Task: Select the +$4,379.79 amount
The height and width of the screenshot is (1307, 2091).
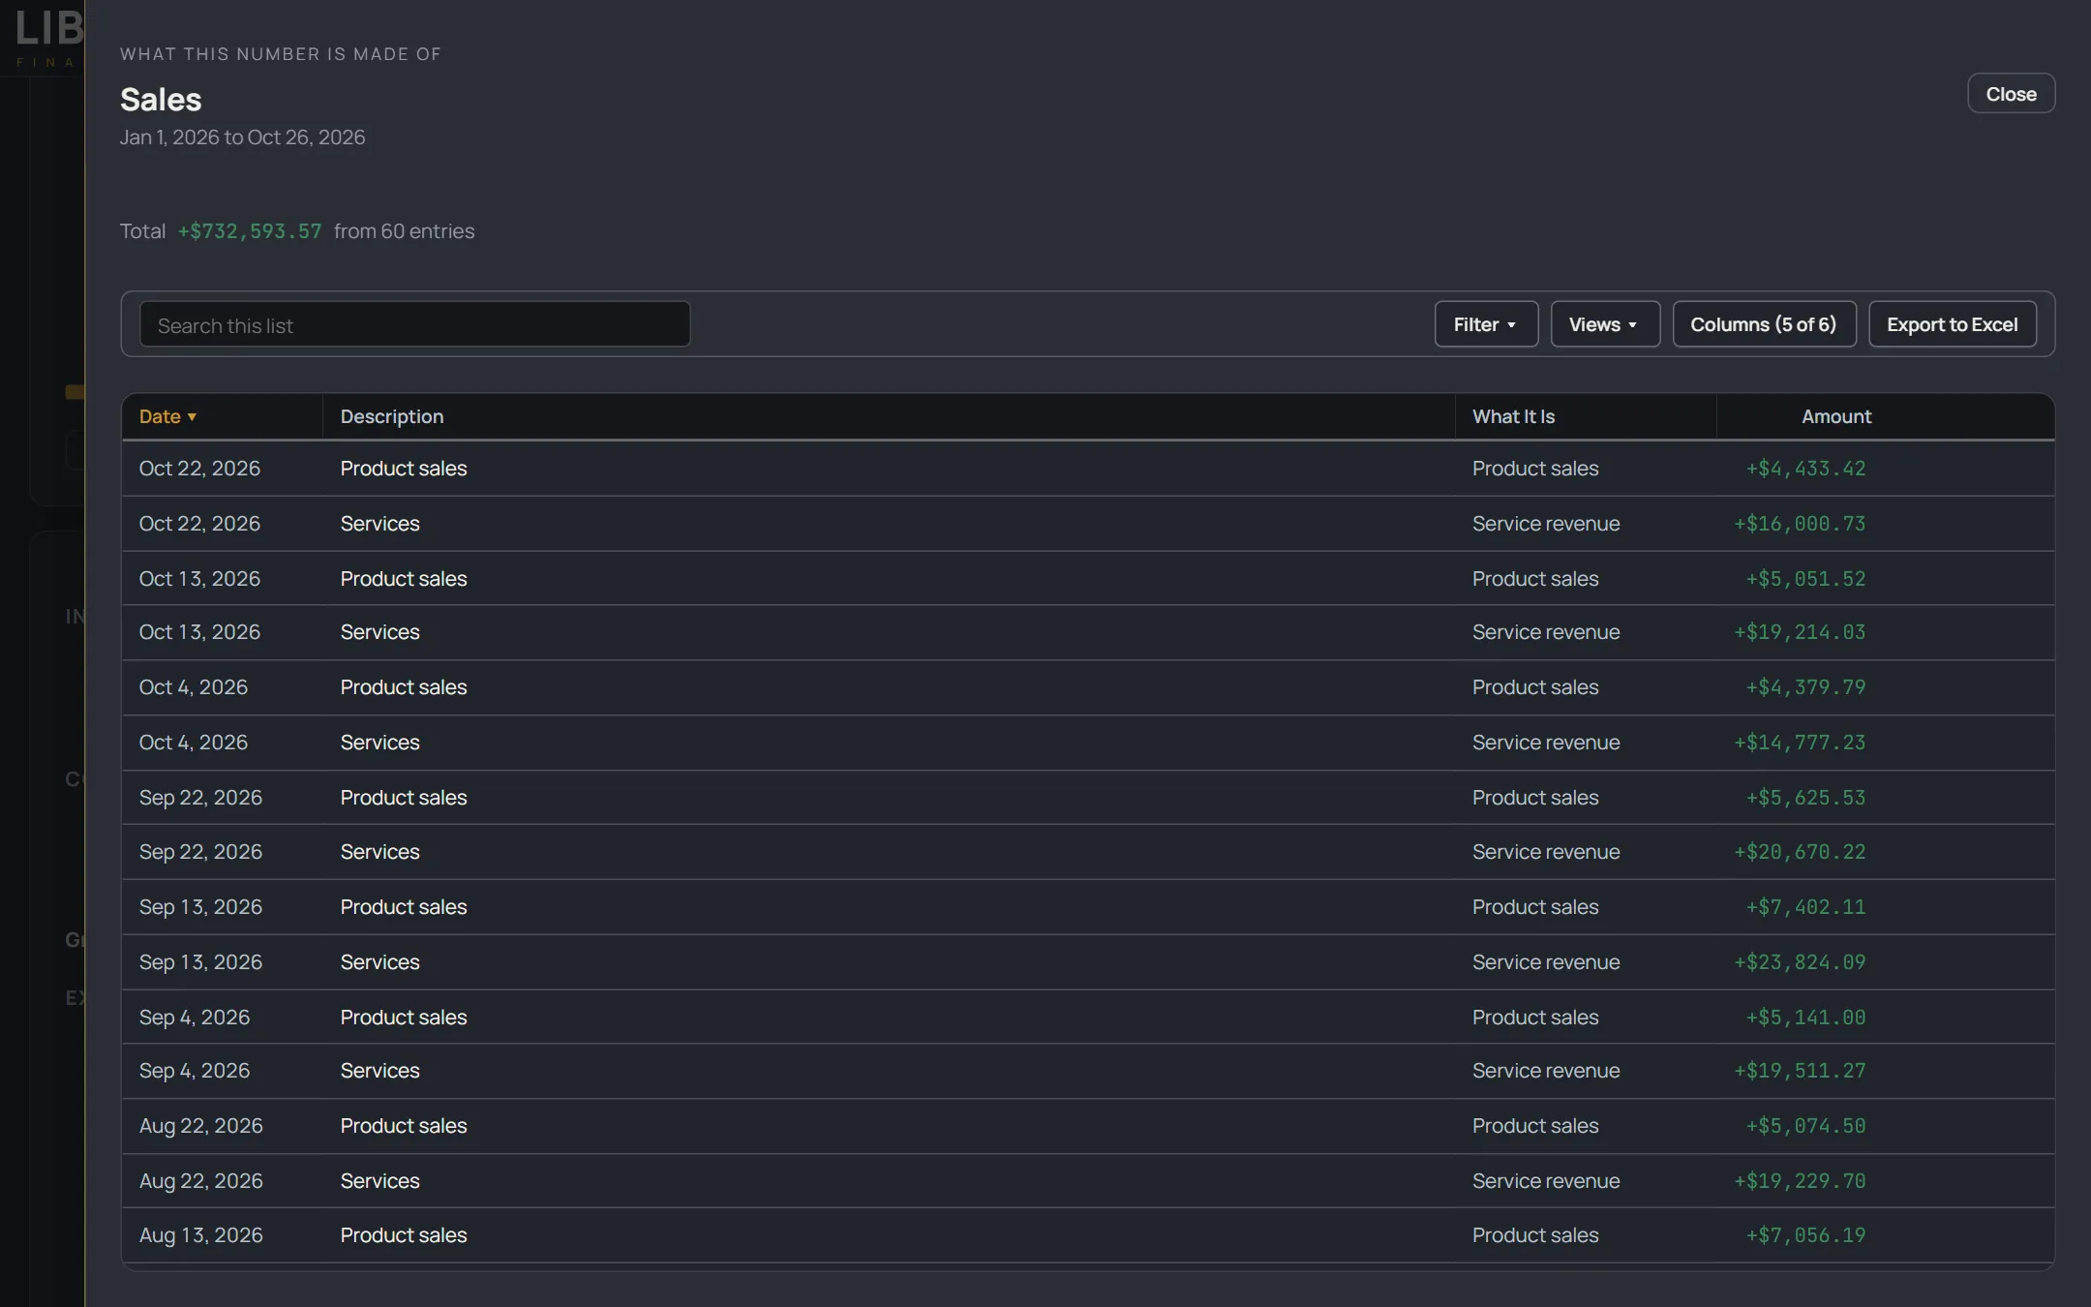Action: pyautogui.click(x=1805, y=687)
